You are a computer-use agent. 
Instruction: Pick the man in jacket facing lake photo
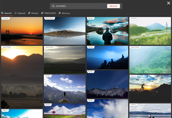click(107, 31)
